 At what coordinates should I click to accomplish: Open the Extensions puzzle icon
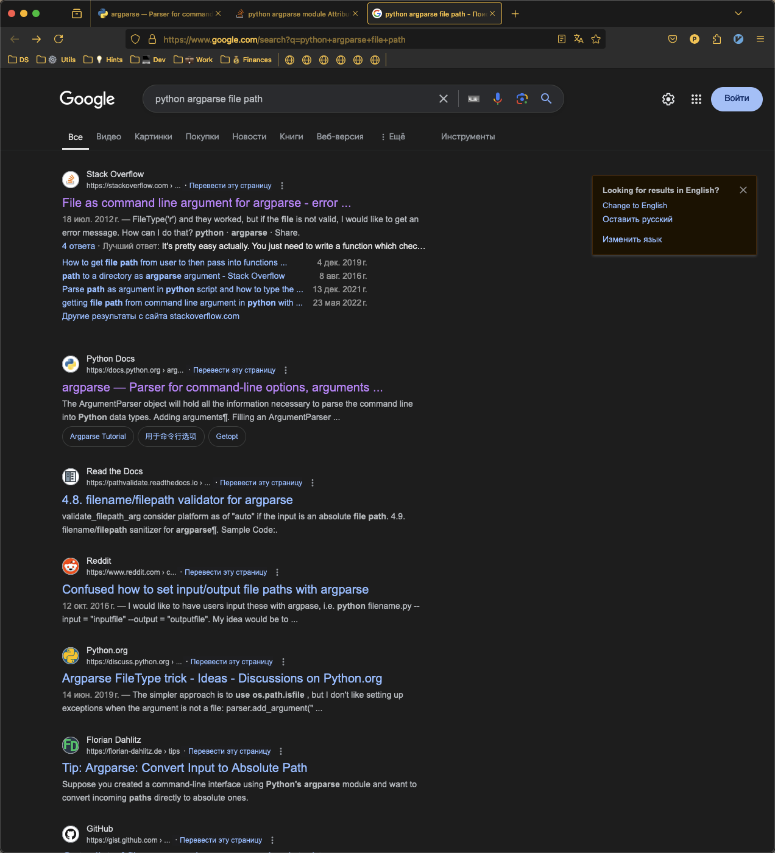click(717, 39)
